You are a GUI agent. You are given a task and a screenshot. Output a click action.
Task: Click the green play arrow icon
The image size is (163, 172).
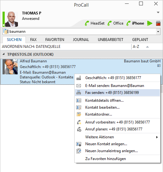coord(150,23)
